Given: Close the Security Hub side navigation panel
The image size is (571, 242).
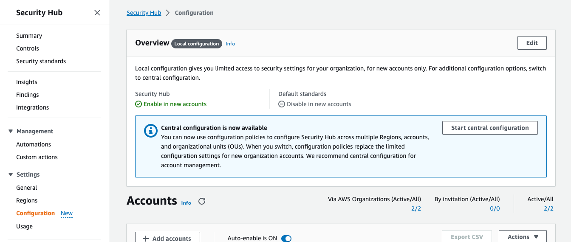Looking at the screenshot, I should [97, 13].
